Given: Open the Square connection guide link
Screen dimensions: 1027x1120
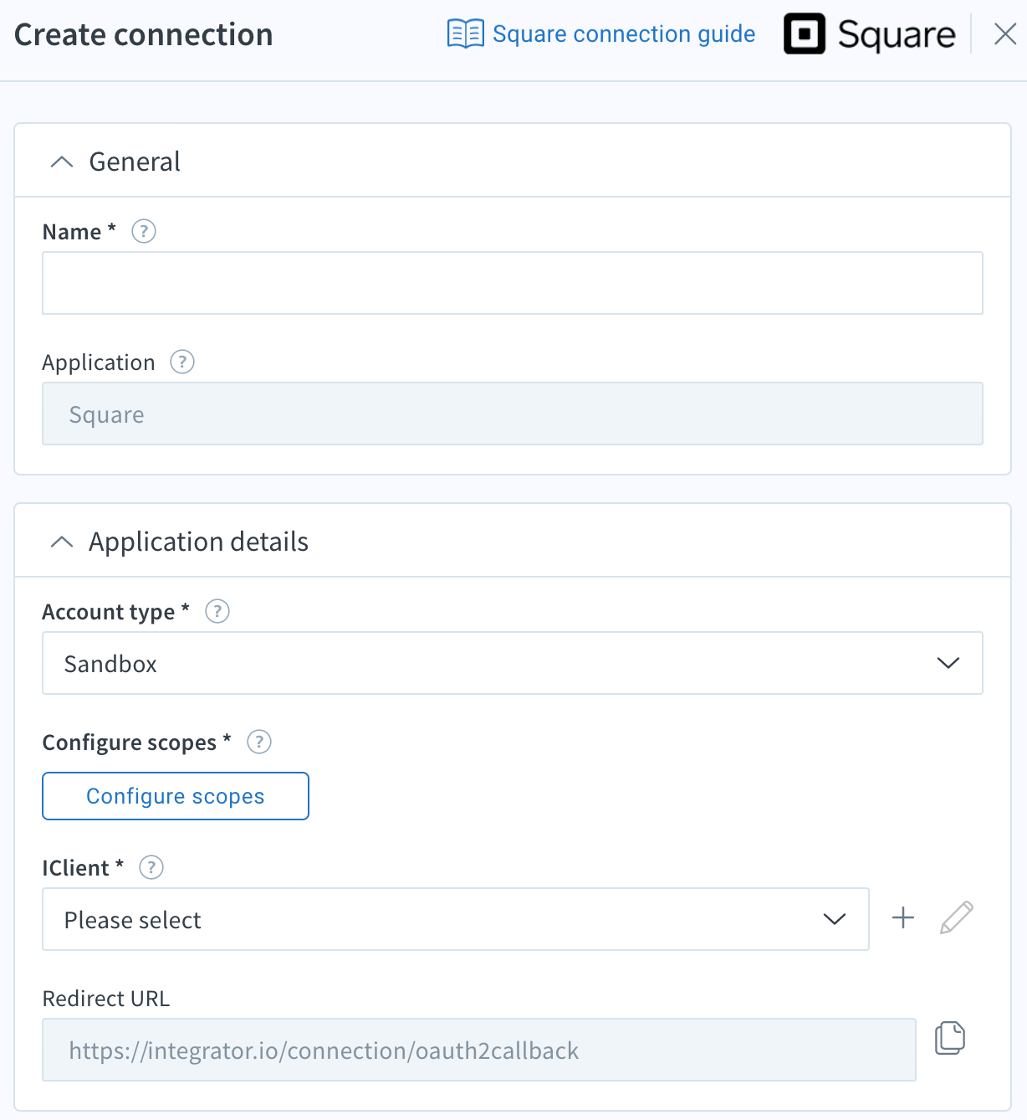Looking at the screenshot, I should click(624, 33).
